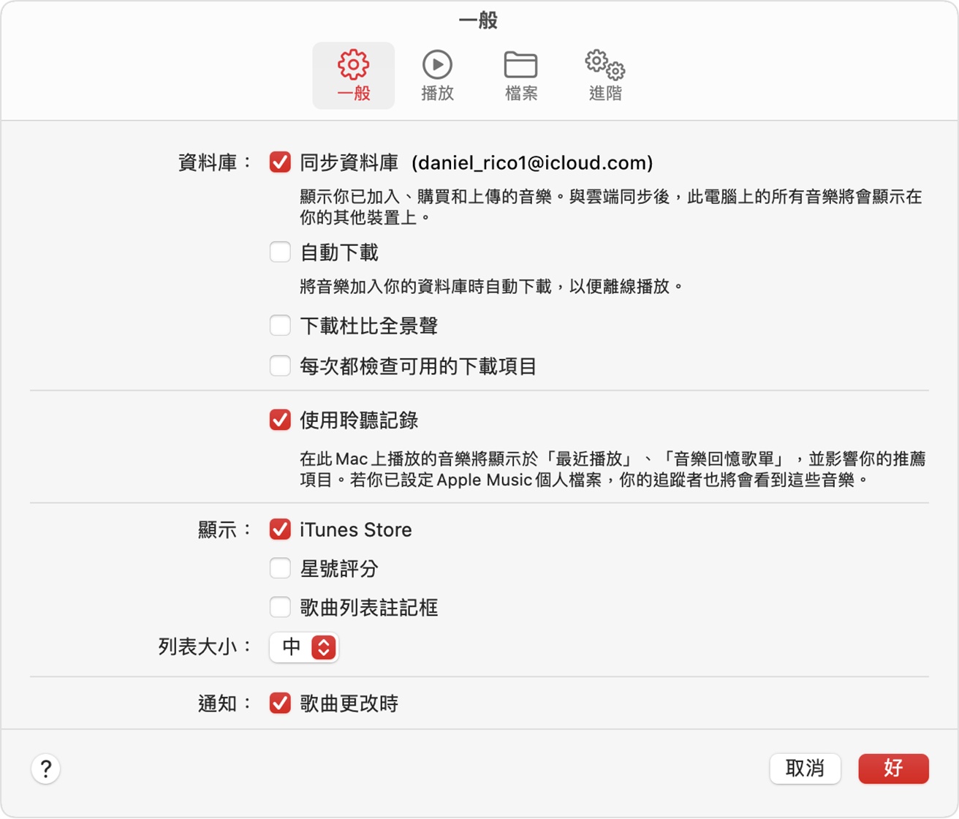
Task: Check 歌曲列表註記框 checkbox
Action: (280, 607)
